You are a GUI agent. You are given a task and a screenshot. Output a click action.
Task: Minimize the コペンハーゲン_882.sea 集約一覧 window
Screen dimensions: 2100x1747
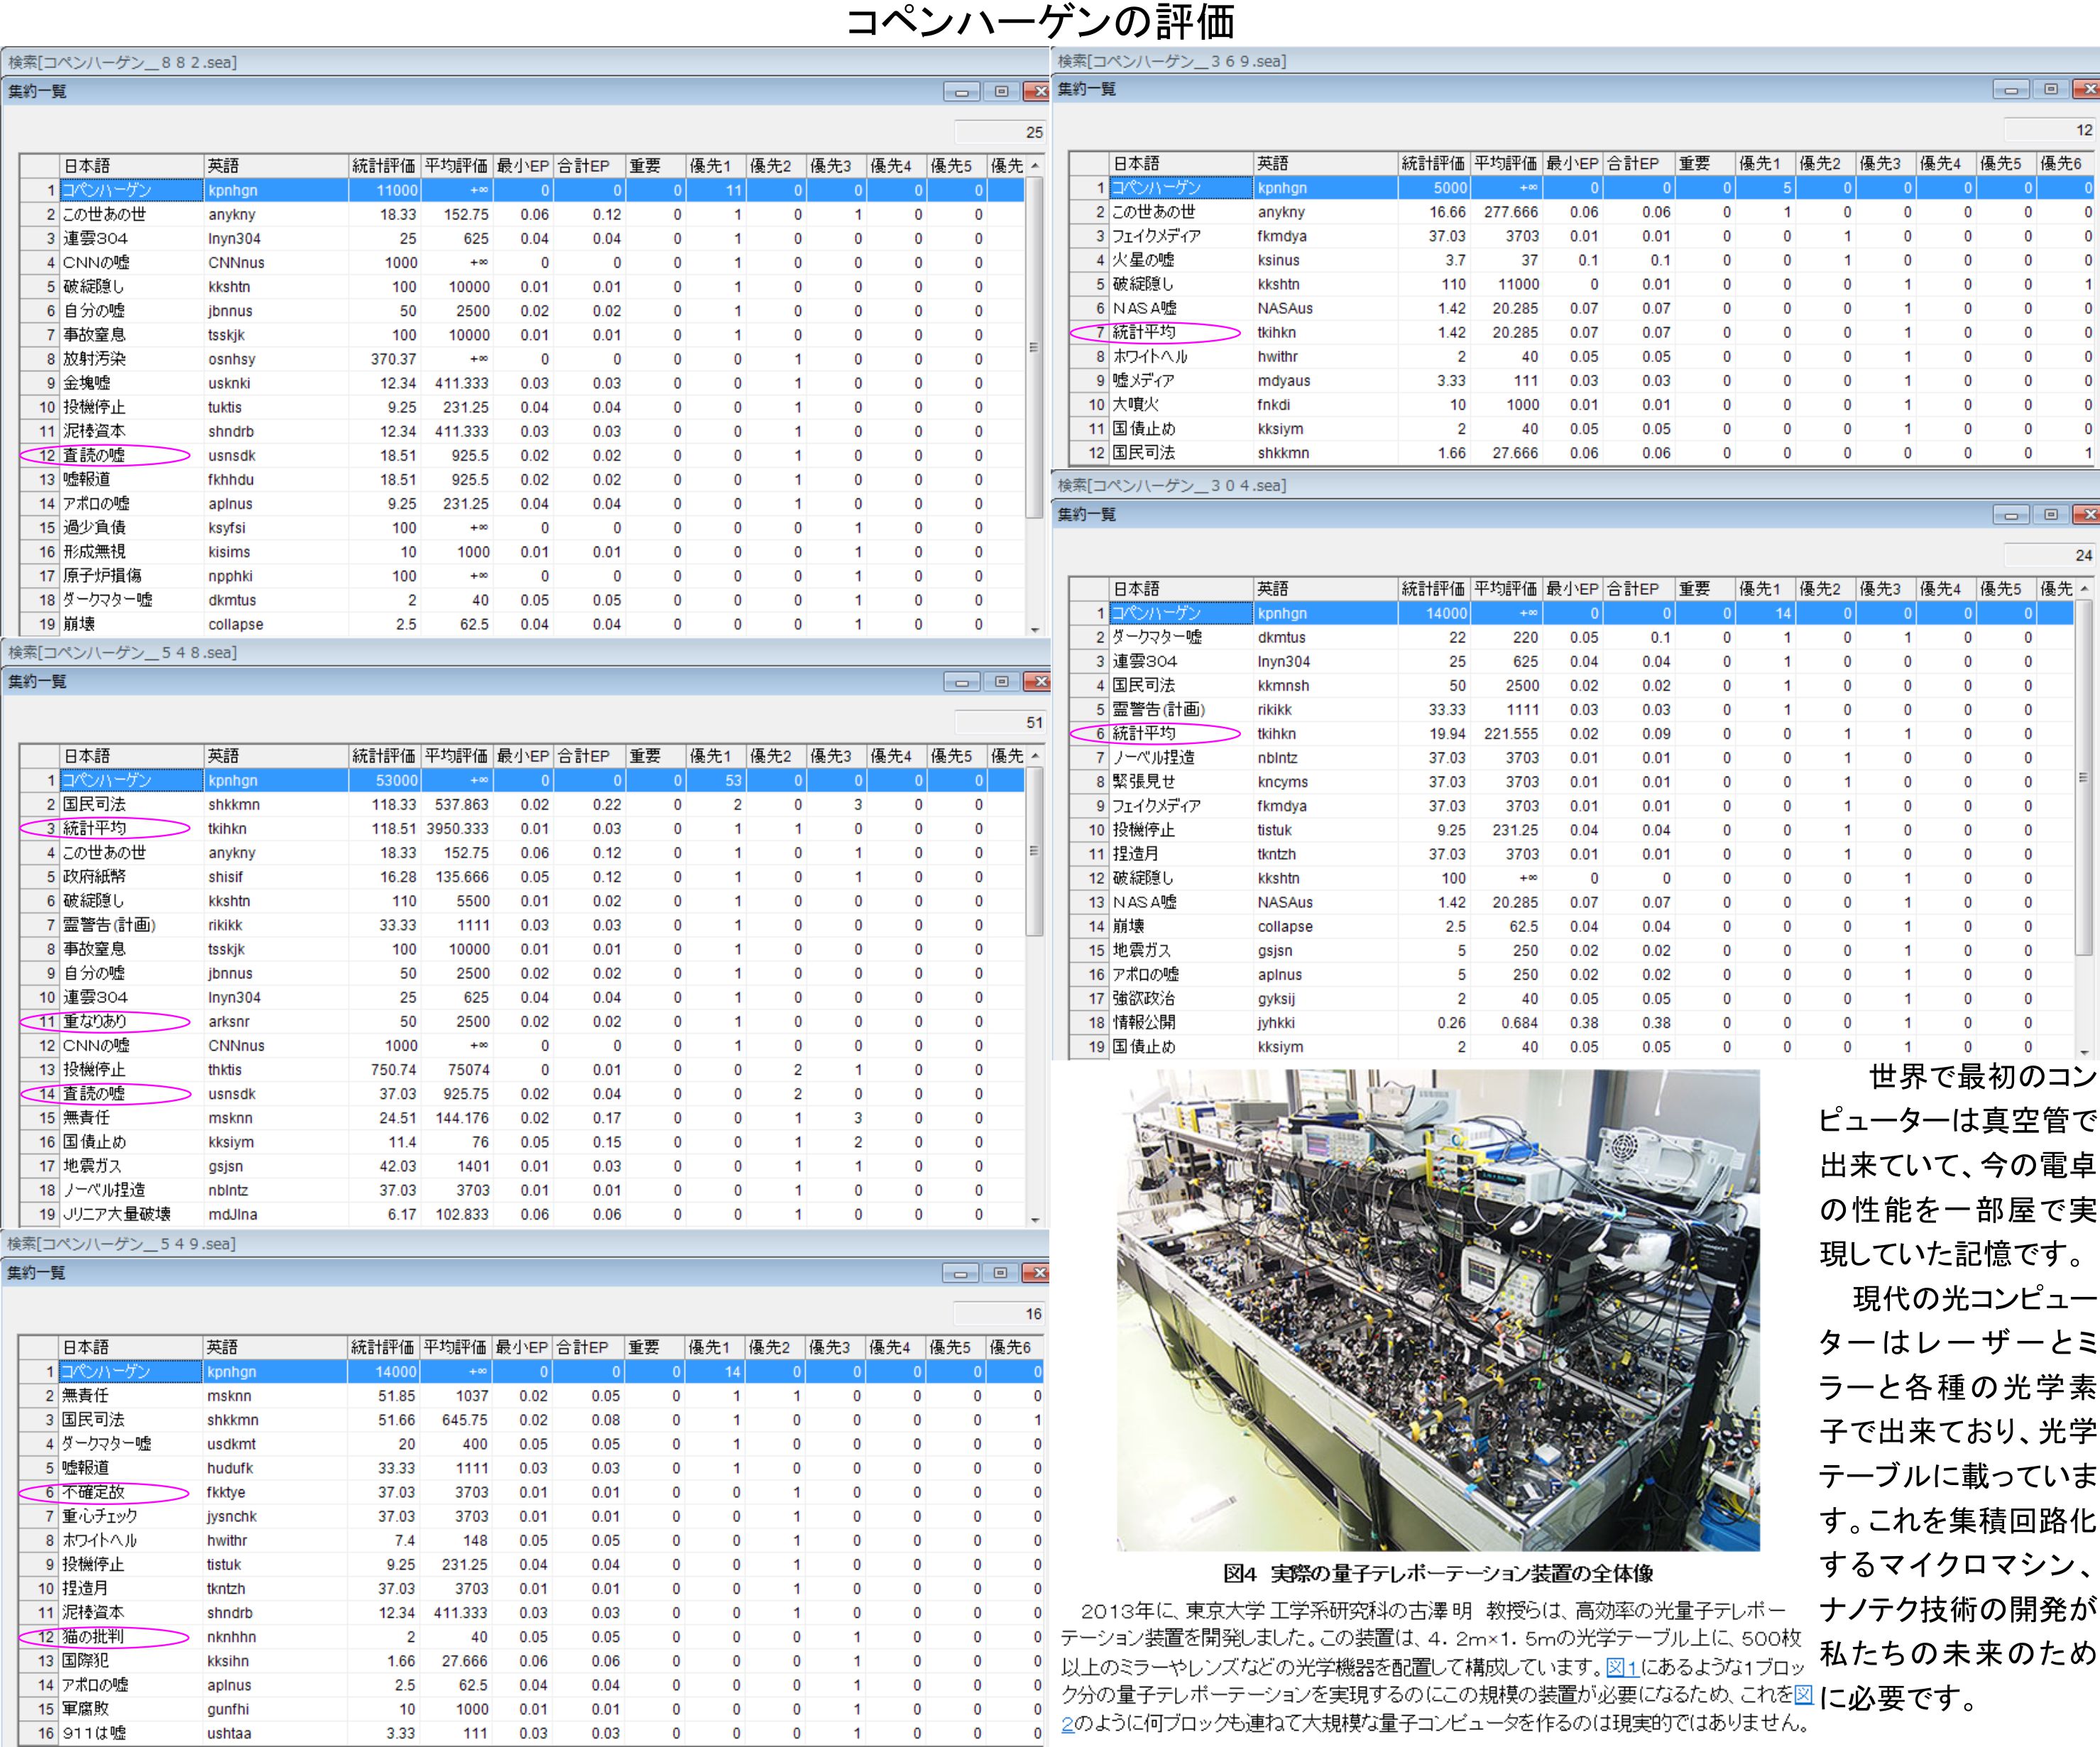click(x=961, y=92)
